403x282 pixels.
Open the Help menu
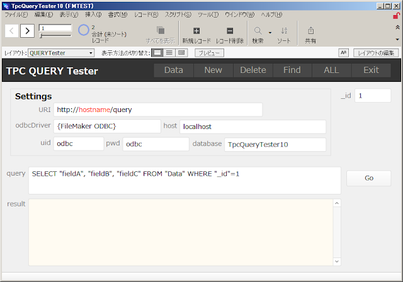(271, 14)
